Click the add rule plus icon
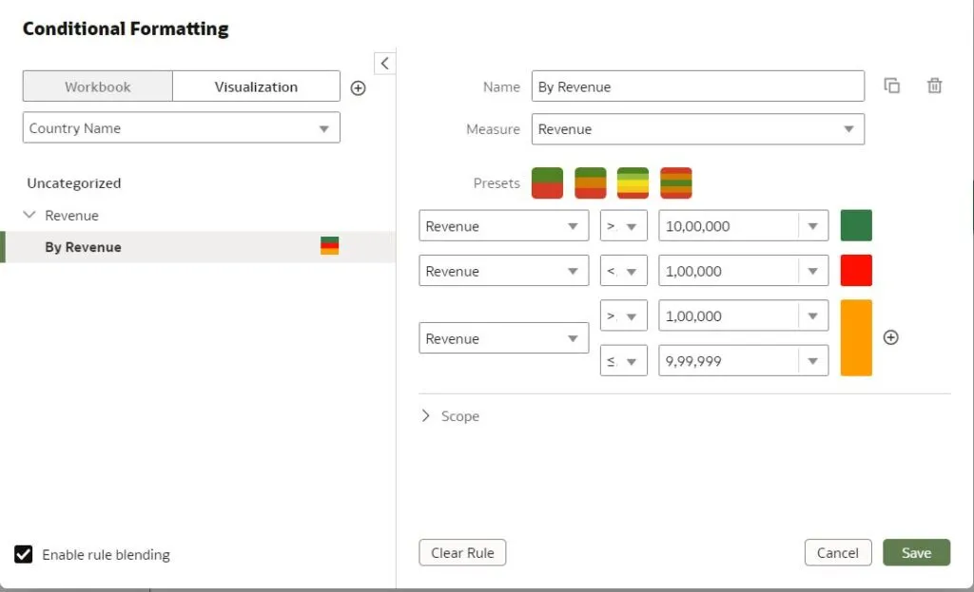 click(359, 87)
